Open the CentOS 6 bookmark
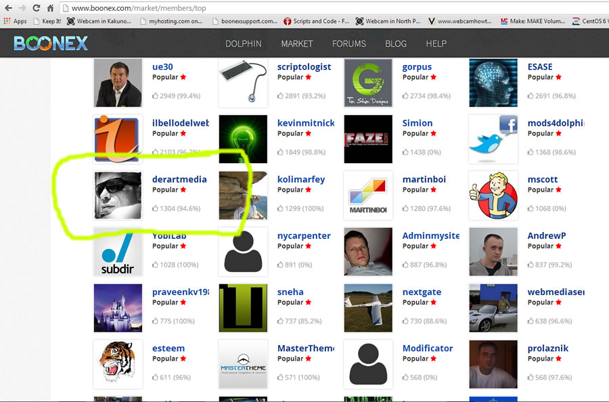Screen dimensions: 609x402 (x=590, y=21)
